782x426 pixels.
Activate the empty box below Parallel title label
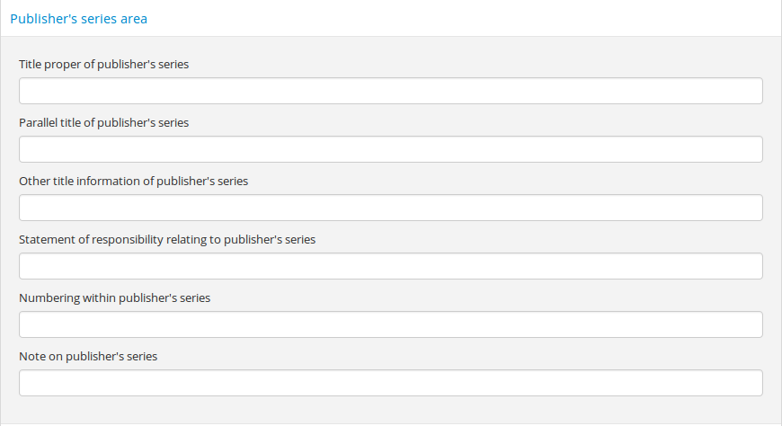[390, 149]
